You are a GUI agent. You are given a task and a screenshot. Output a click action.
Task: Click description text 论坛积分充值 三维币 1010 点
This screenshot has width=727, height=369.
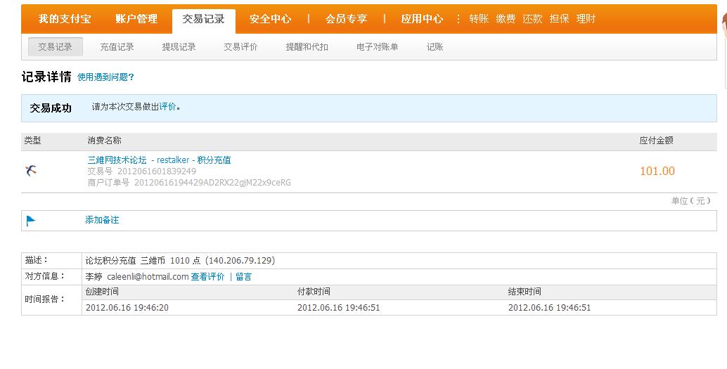point(143,261)
